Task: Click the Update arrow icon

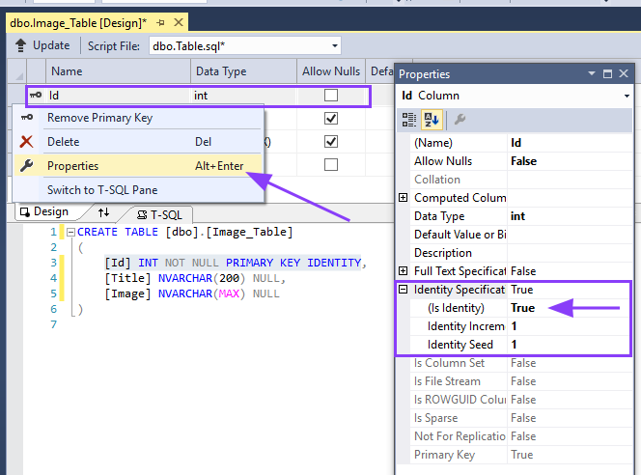Action: coord(21,45)
